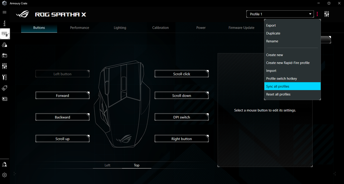Open the hamburger menu in sidebar
This screenshot has width=344, height=184.
click(x=4, y=12)
